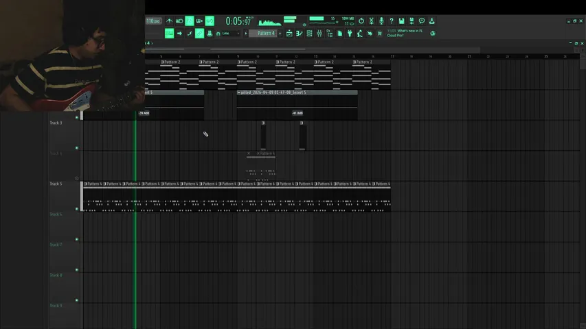Select the Track 5 header label
Viewport: 586px width, 329px height.
pos(56,184)
